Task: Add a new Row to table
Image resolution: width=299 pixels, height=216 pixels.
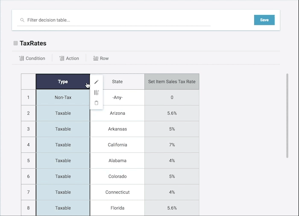Action: tap(101, 58)
